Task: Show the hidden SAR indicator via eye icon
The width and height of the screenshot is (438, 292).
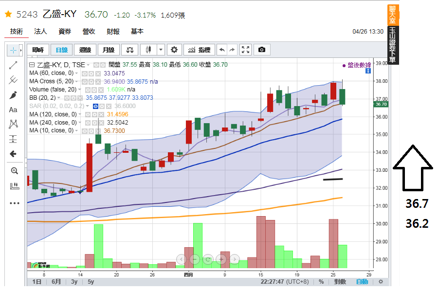Action: (95, 107)
